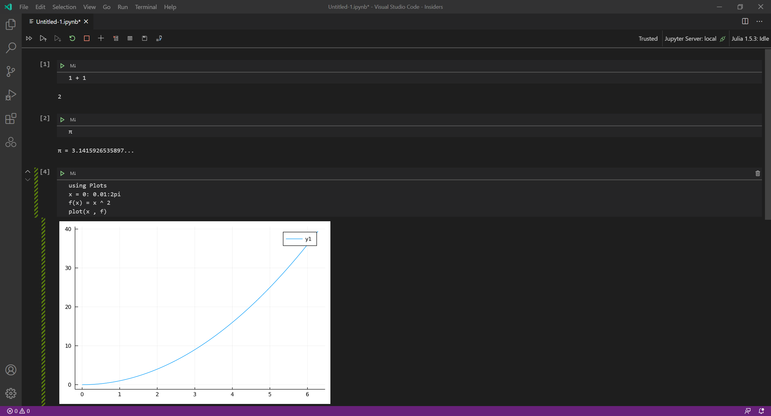Screen dimensions: 771x416
Task: Run all notebook cells
Action: (29, 38)
